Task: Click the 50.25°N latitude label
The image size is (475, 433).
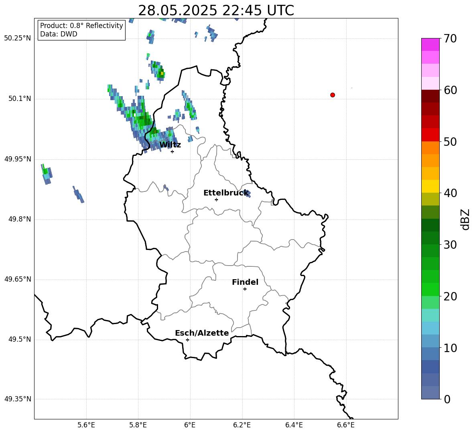Action: click(18, 38)
